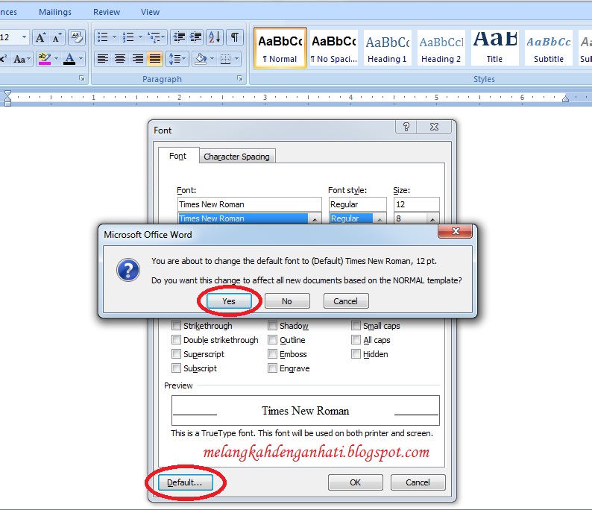Open the Paragraph dialog launcher

240,78
